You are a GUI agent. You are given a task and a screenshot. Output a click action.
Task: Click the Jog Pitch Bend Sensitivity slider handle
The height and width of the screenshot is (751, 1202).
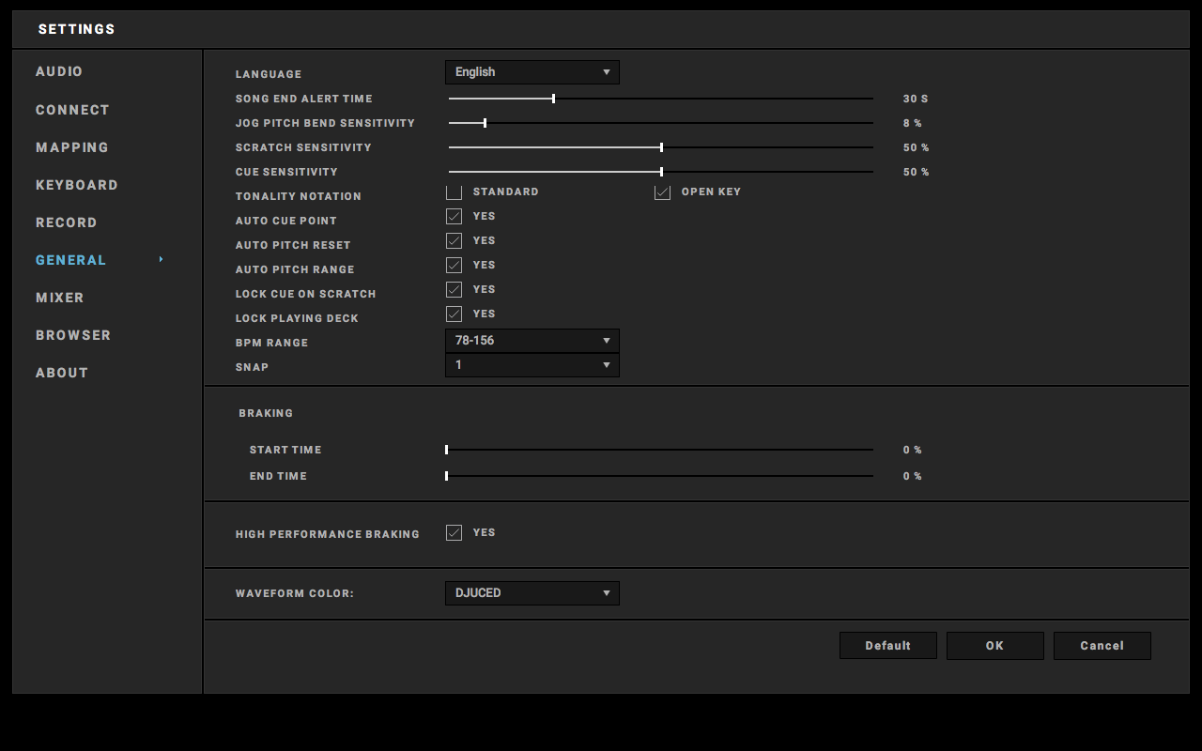coord(485,123)
